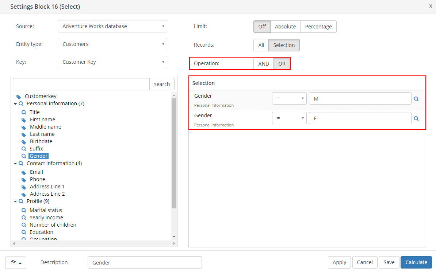Switch Limit to Percentage
The width and height of the screenshot is (436, 274).
tap(318, 27)
